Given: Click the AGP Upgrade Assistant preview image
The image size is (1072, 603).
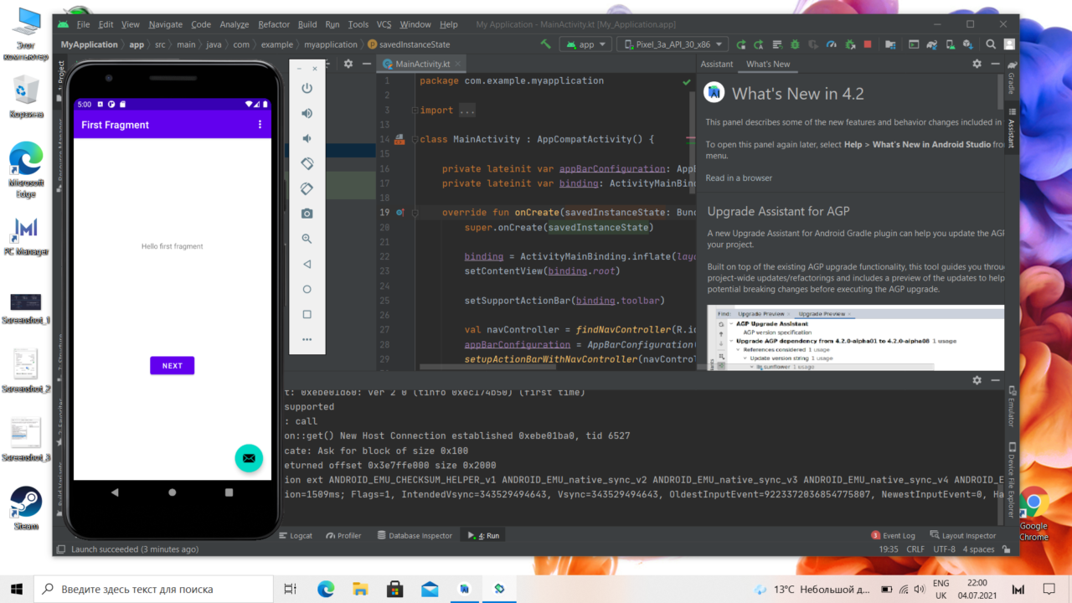Looking at the screenshot, I should tap(855, 338).
